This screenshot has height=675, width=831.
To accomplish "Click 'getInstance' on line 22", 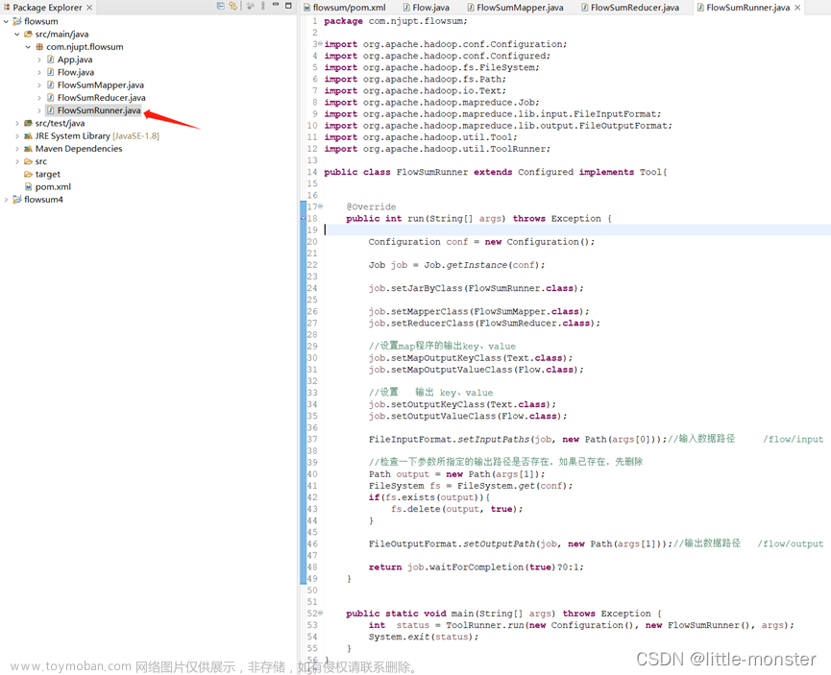I will tap(477, 265).
